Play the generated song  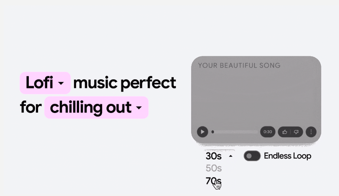tap(202, 132)
